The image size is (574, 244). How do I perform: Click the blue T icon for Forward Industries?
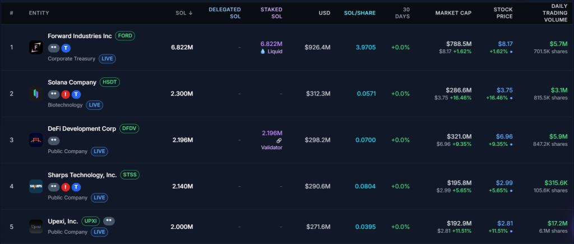click(66, 48)
